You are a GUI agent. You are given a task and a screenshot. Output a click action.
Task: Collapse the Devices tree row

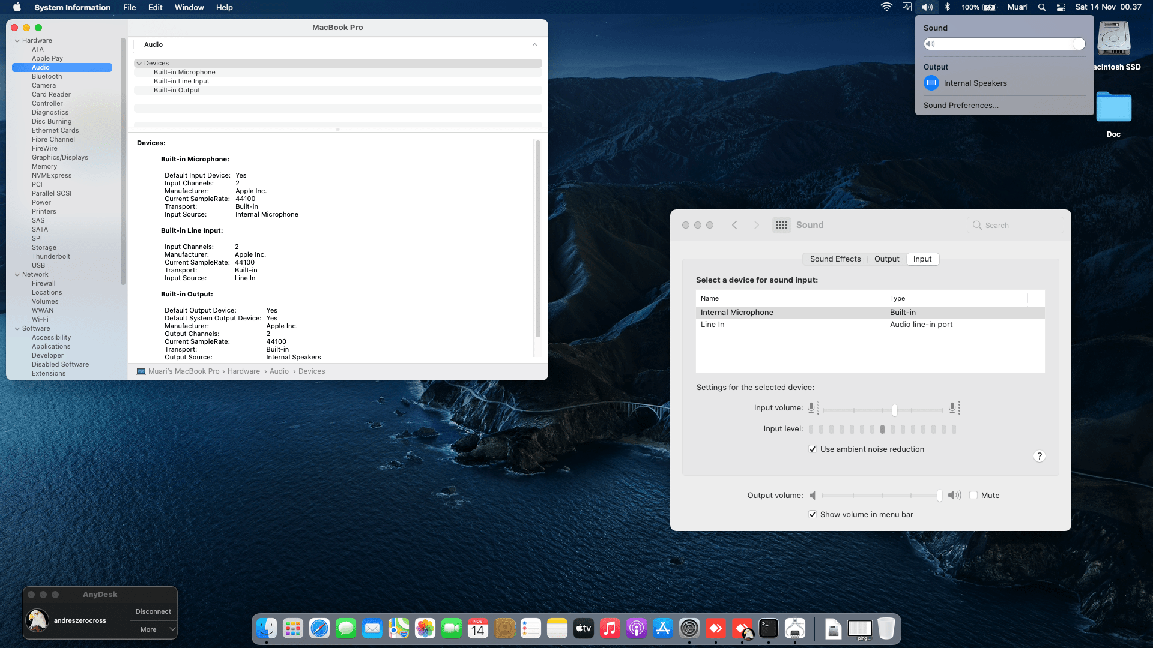(x=139, y=63)
